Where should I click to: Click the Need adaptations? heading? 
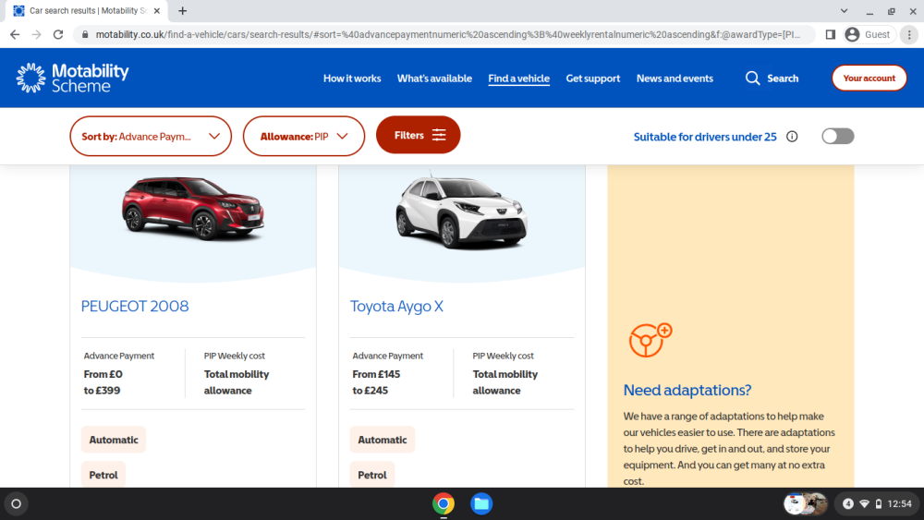[687, 390]
